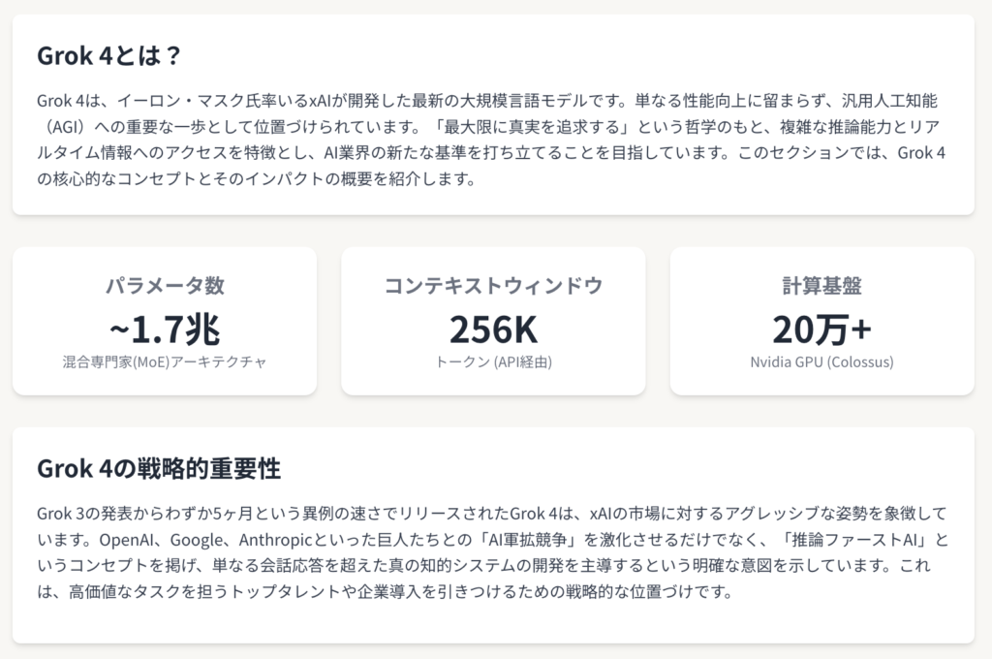Image resolution: width=992 pixels, height=659 pixels.
Task: Click the パラメータ数 label text
Action: [165, 286]
